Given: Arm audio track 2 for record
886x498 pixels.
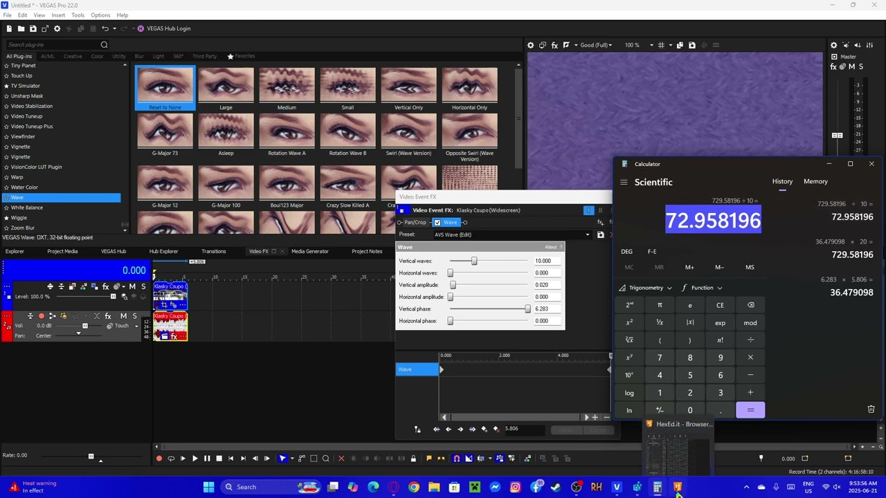Looking at the screenshot, I should point(41,316).
